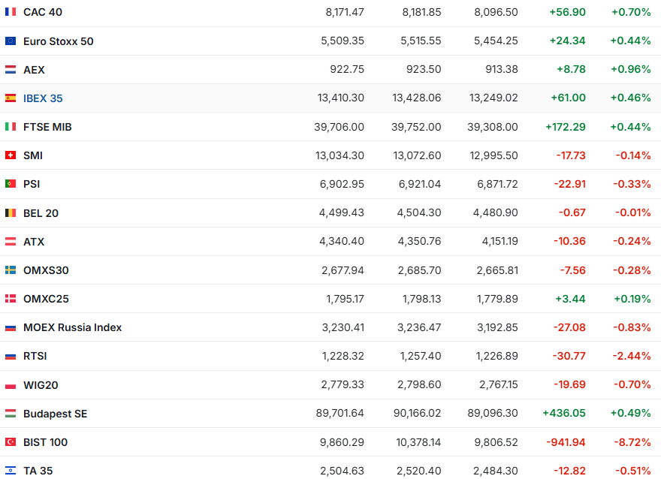
Task: Click the France flag icon beside CAC 40
Action: coord(11,13)
